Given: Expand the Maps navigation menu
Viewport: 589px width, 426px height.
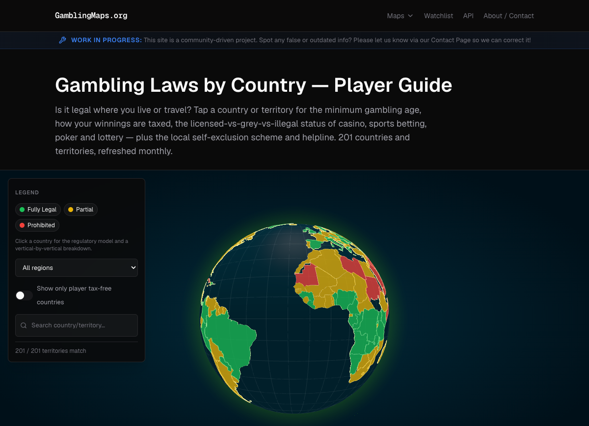Looking at the screenshot, I should tap(400, 16).
